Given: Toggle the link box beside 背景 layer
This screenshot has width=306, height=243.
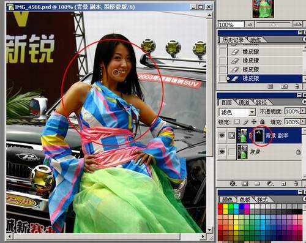Looking at the screenshot, I should pos(232,152).
